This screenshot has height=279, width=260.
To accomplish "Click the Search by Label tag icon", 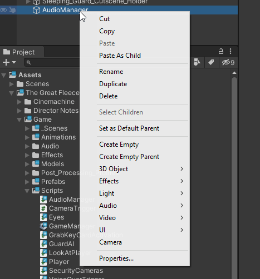I will [211, 62].
